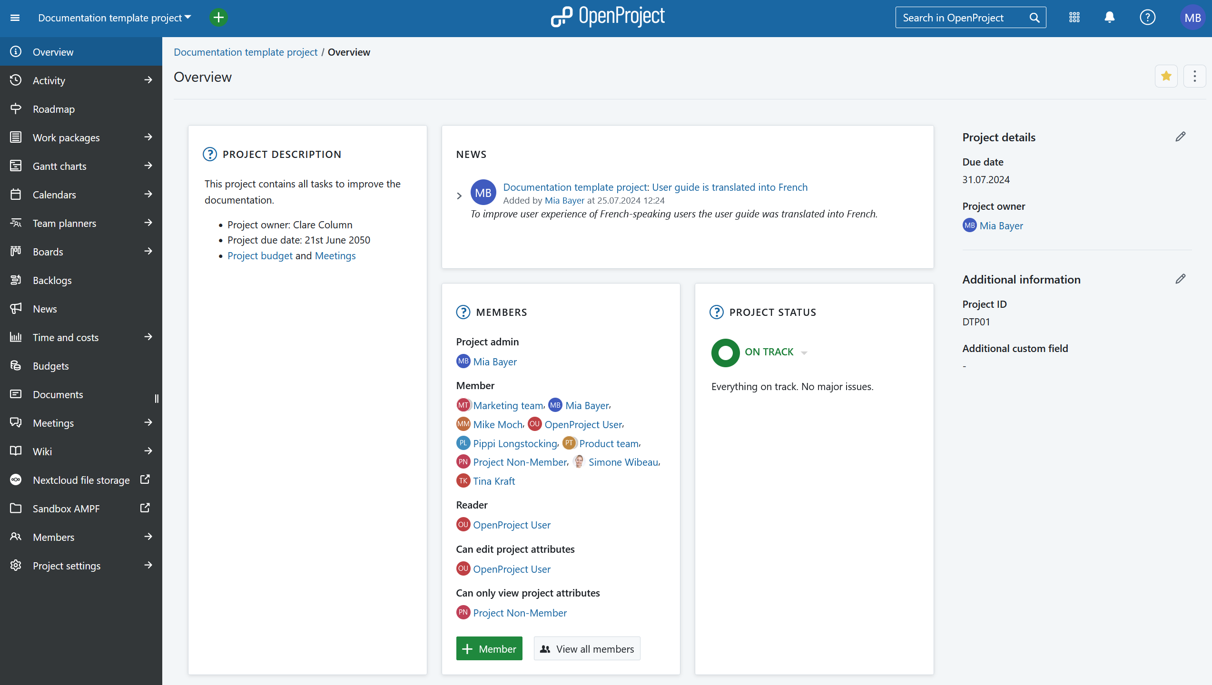Click the Nextcloud file storage icon
Image resolution: width=1212 pixels, height=685 pixels.
point(16,479)
